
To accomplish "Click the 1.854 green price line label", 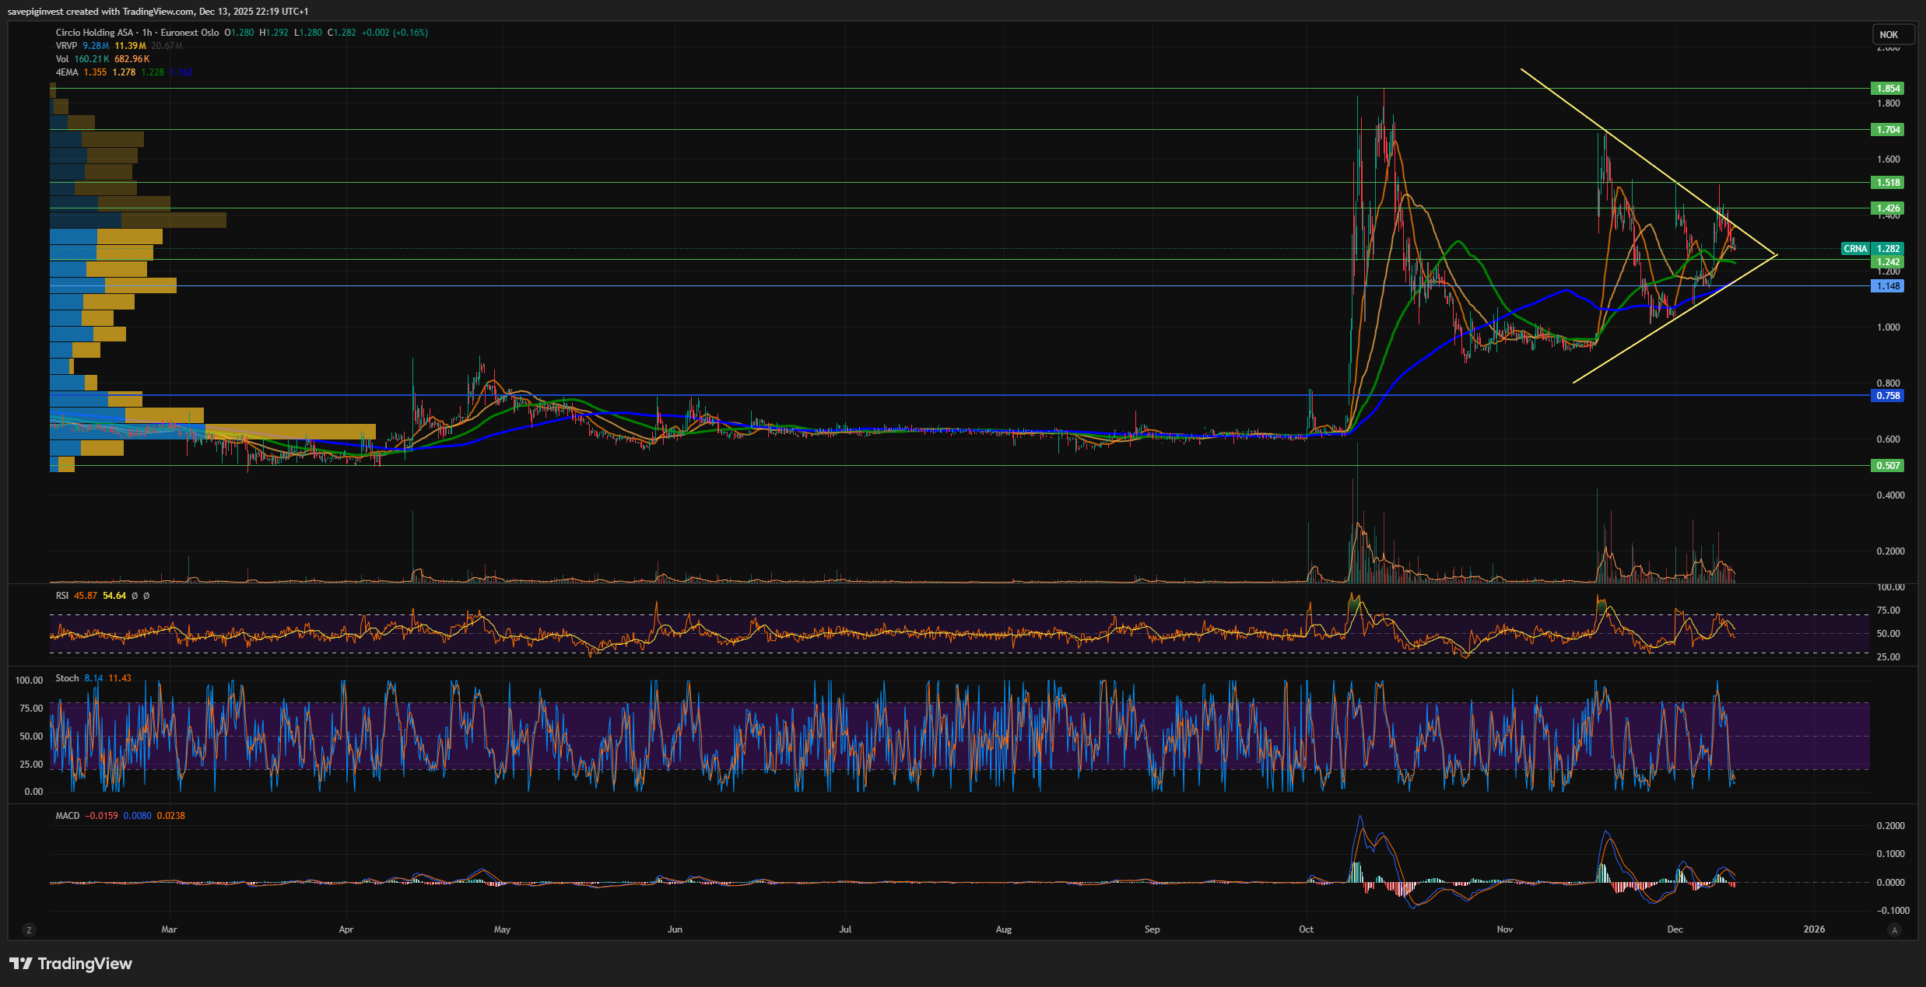I will (x=1888, y=89).
